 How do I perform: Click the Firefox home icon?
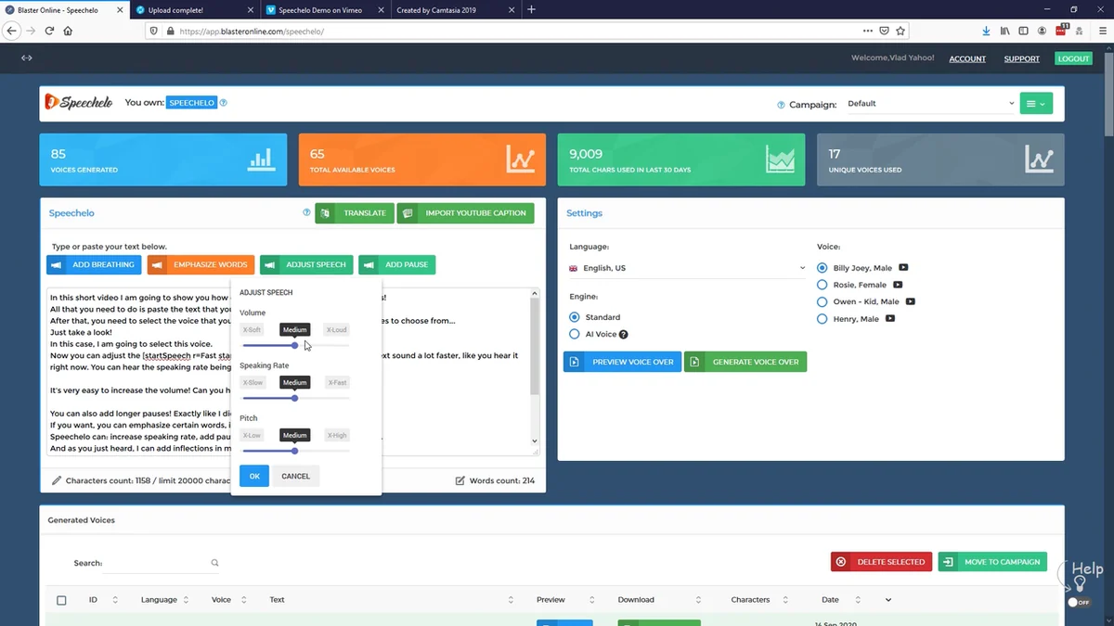68,31
